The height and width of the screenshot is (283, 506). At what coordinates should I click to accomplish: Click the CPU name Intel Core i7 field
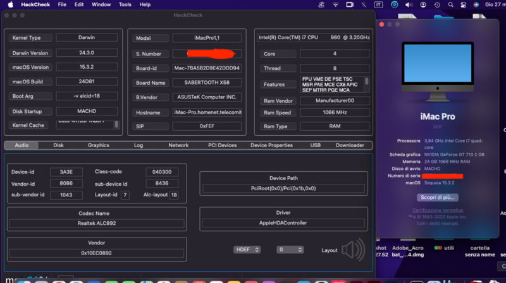[314, 37]
